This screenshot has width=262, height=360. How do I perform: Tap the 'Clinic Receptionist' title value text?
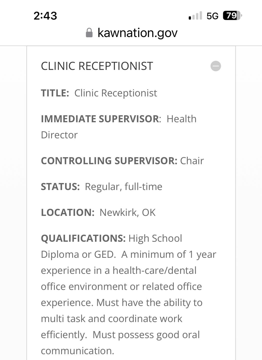click(x=116, y=93)
